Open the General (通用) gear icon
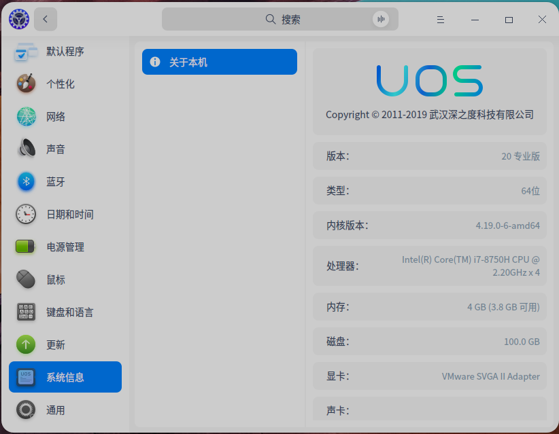 [x=26, y=410]
